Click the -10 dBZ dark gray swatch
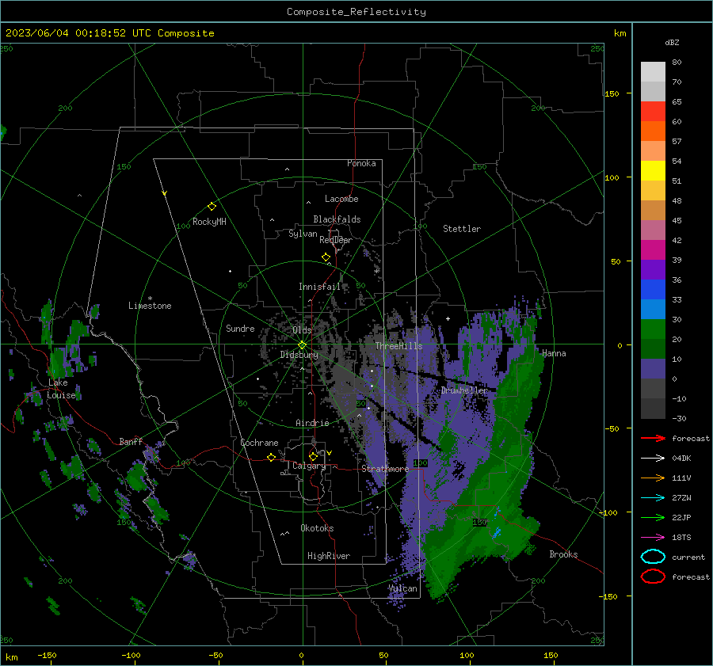 pyautogui.click(x=653, y=408)
